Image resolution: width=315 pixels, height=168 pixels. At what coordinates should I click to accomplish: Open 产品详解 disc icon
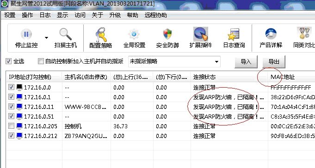point(271,34)
